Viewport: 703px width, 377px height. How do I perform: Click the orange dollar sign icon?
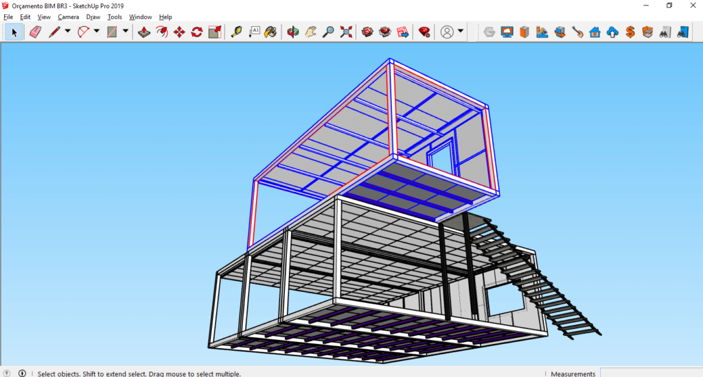pos(630,32)
